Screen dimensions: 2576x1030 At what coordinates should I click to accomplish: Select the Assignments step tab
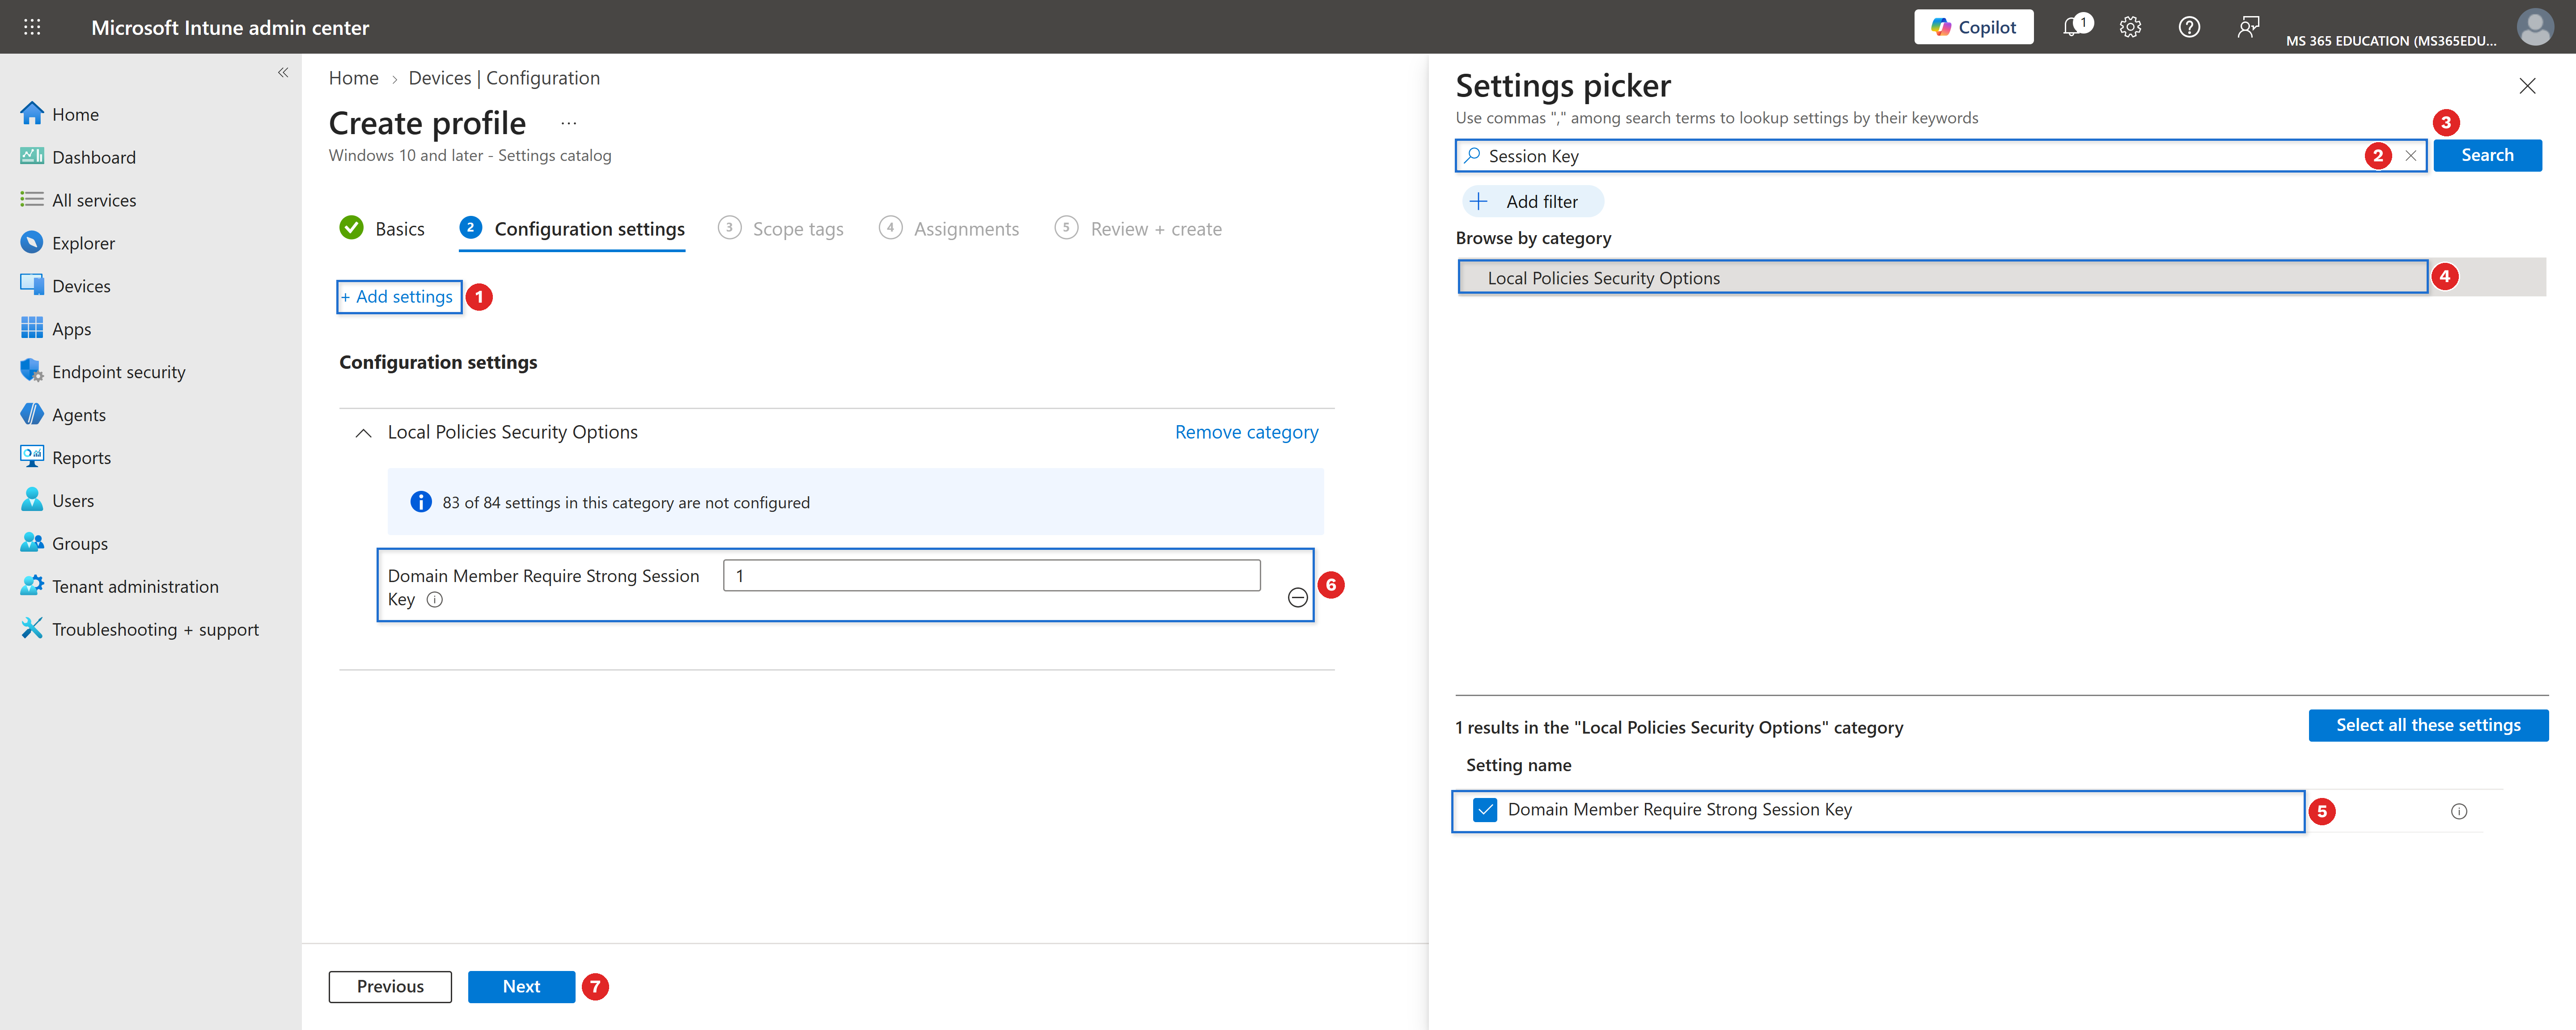[949, 229]
